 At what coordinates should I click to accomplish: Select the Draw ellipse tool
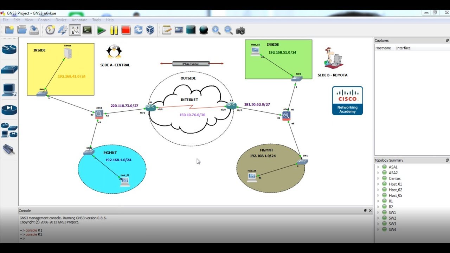tap(204, 30)
